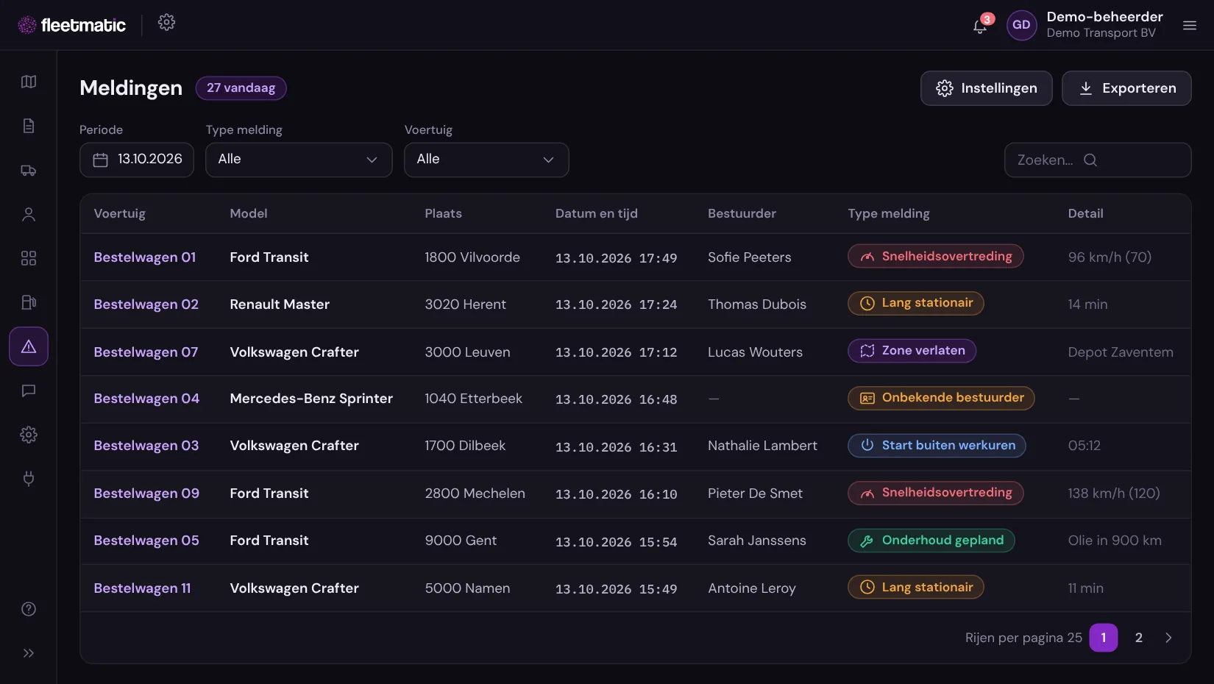Open the reports document icon in sidebar

29,126
